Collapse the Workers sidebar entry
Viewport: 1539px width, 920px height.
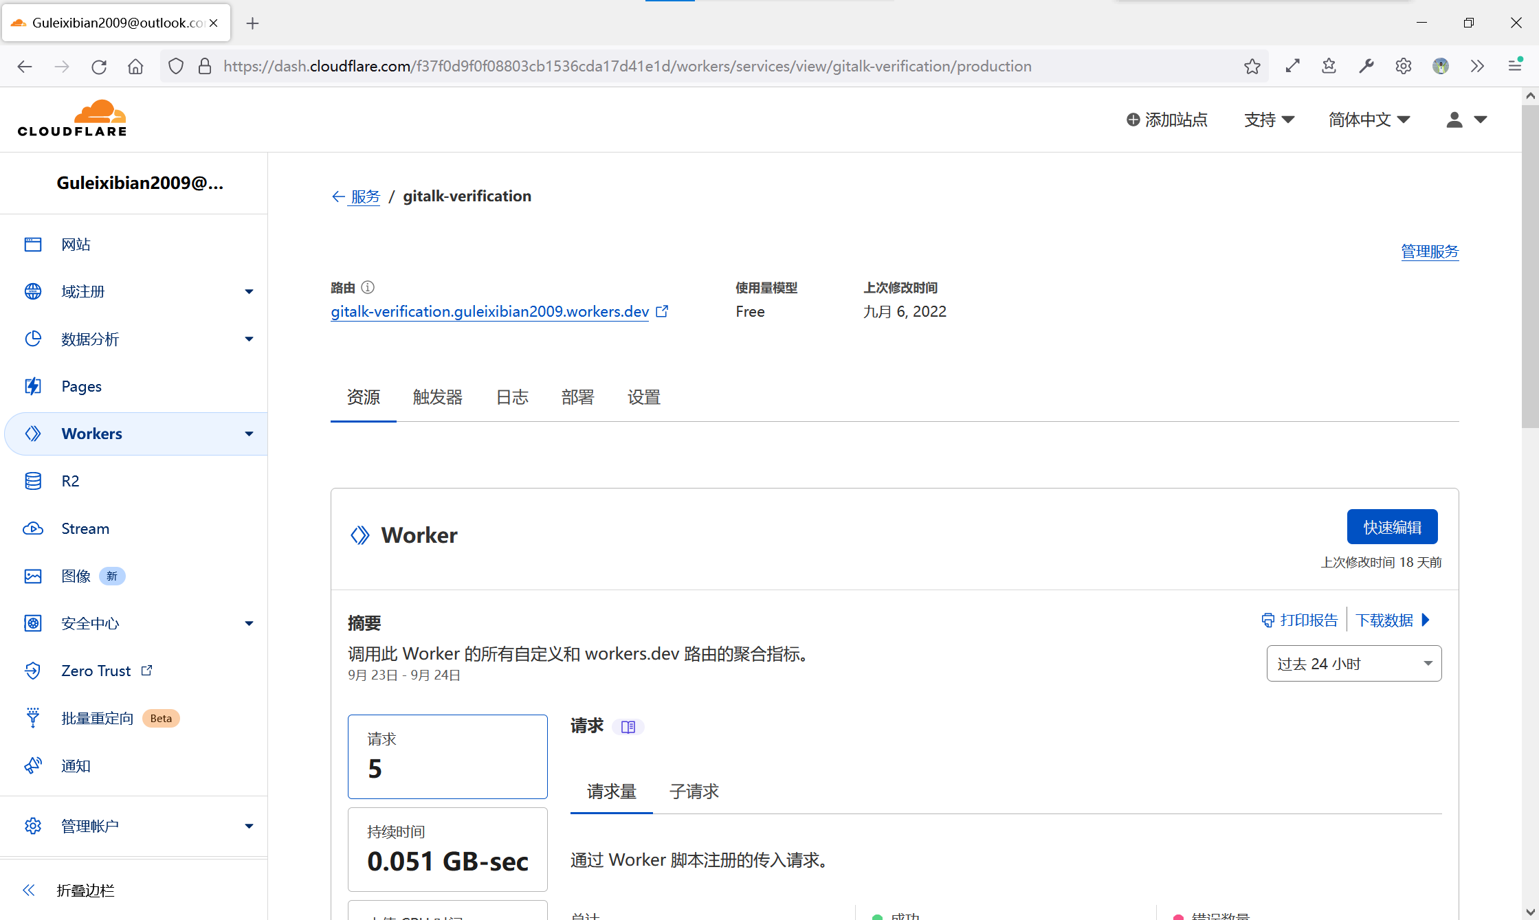click(x=248, y=434)
